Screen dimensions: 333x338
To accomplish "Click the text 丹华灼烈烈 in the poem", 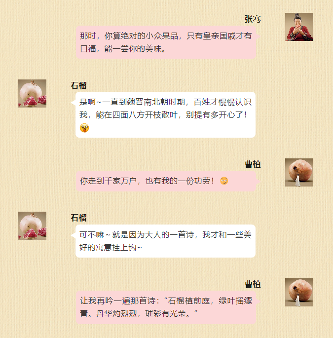I will [x=116, y=313].
